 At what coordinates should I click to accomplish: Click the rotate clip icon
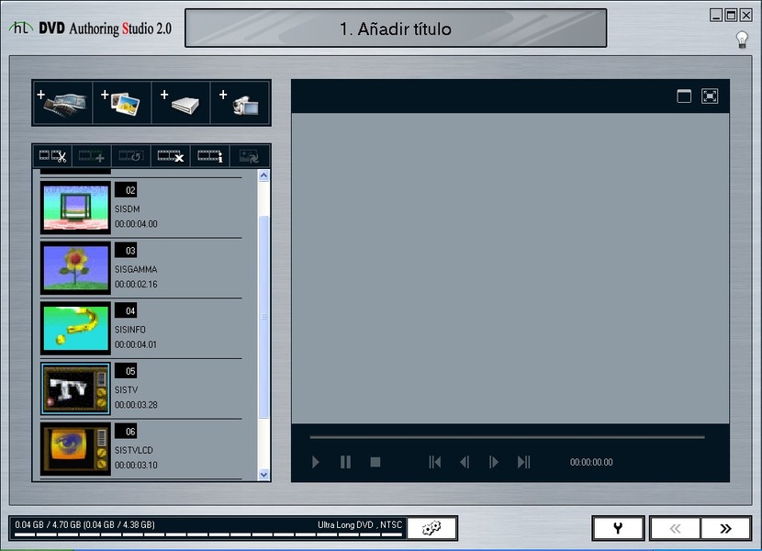tap(131, 156)
